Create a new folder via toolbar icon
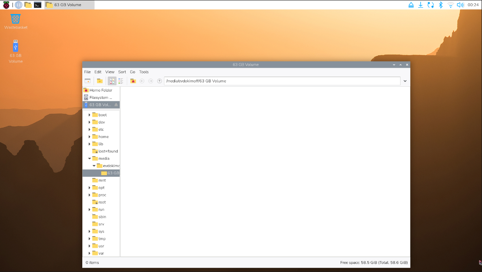 click(100, 81)
